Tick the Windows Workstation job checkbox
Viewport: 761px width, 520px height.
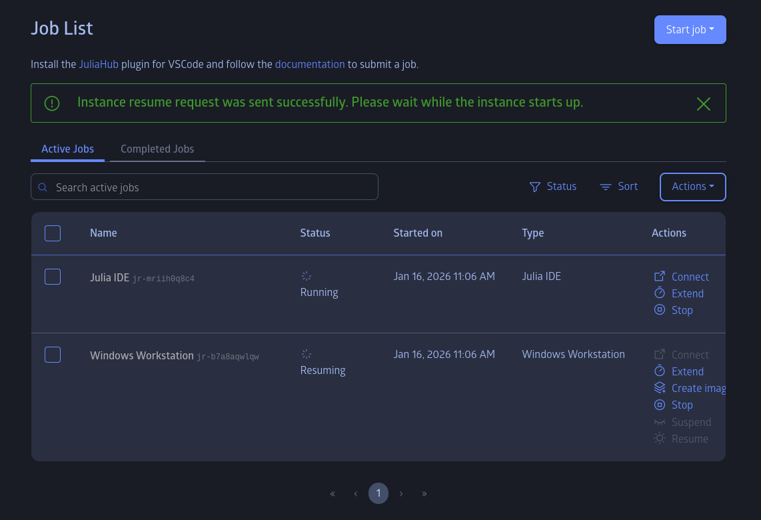click(53, 355)
